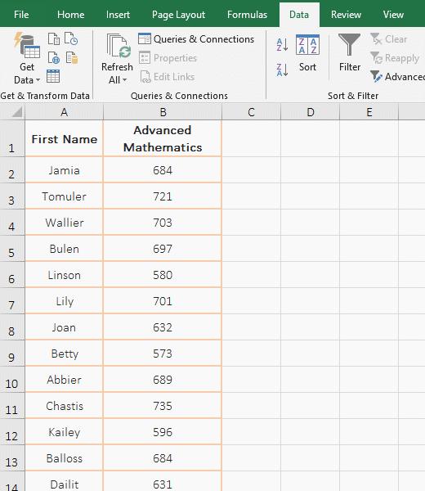Click the Recent Sources icon
The width and height of the screenshot is (425, 491).
point(71,38)
